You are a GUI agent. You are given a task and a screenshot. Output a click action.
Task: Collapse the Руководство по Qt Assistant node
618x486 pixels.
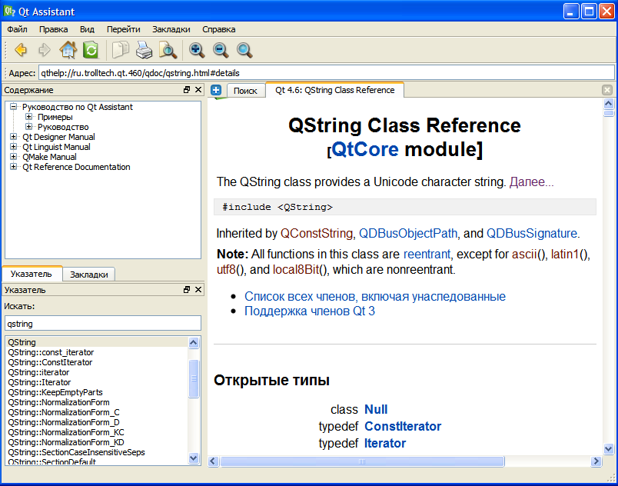14,107
